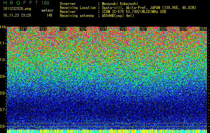Select the Ogata-vill. Akita-Pref. JAPAN location text

click(149, 8)
